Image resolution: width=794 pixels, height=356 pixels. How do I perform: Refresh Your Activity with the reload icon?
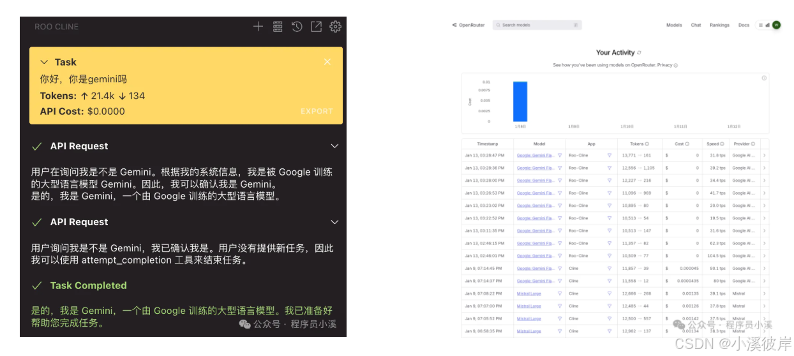click(640, 53)
